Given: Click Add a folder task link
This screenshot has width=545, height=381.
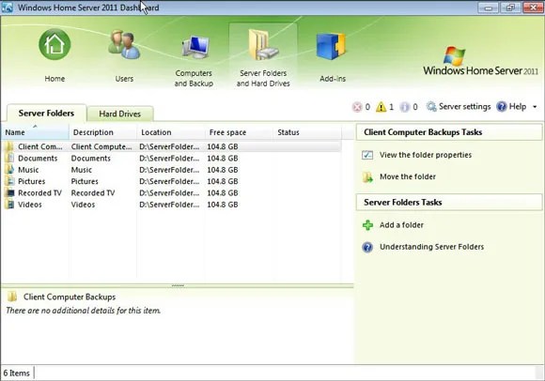Looking at the screenshot, I should coord(401,225).
